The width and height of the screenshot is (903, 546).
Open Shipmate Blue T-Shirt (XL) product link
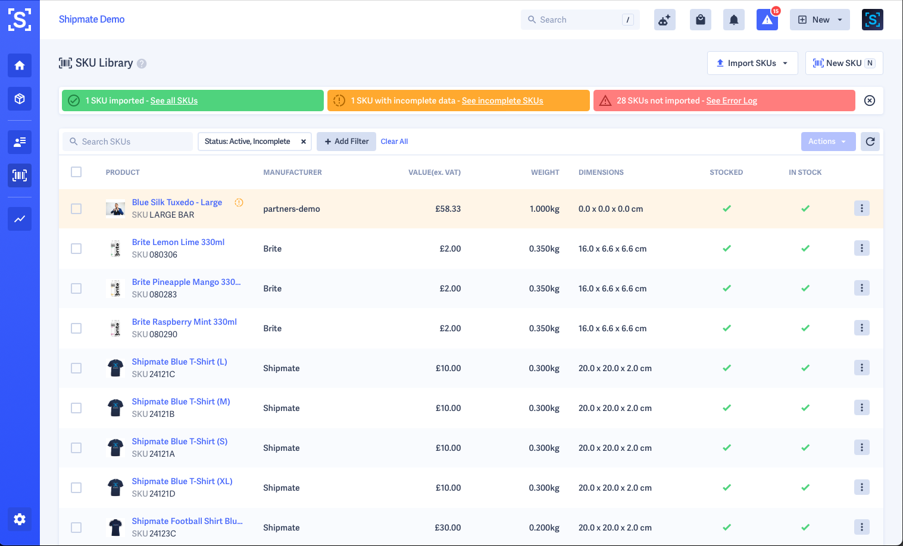[x=182, y=481]
